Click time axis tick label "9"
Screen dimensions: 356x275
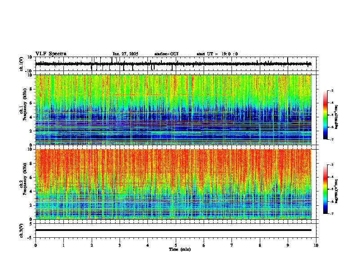click(288, 245)
